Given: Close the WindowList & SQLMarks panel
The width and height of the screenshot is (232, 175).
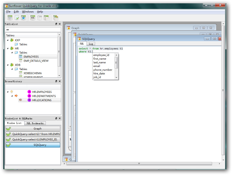Looking at the screenshot, I should (60, 118).
